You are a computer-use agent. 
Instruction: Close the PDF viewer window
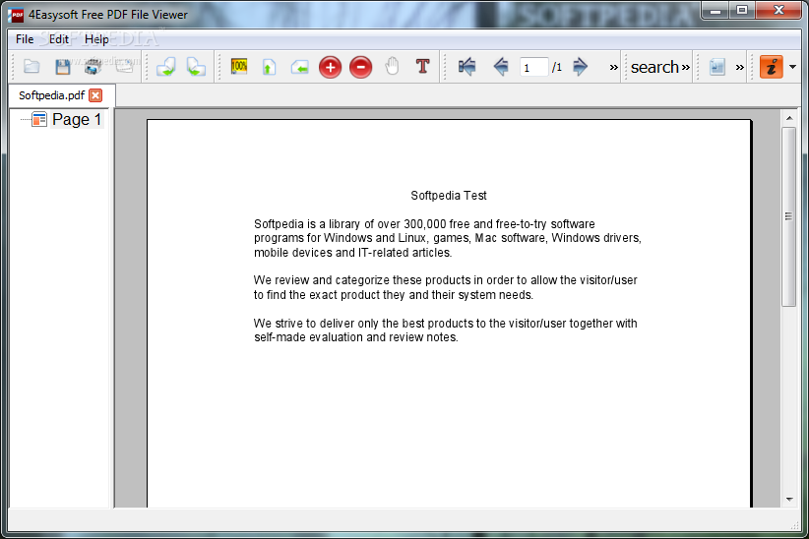779,10
